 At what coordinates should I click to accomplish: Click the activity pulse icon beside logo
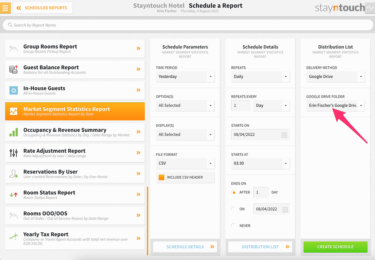click(x=370, y=8)
